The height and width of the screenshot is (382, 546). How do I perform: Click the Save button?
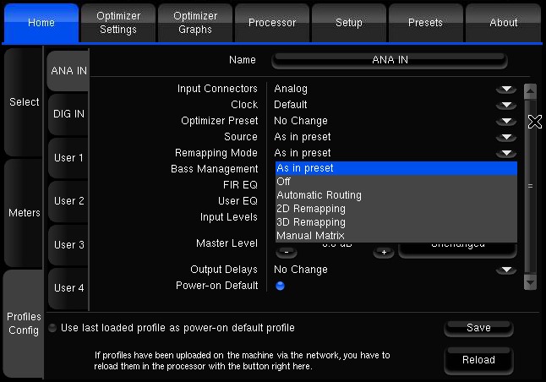pos(478,328)
